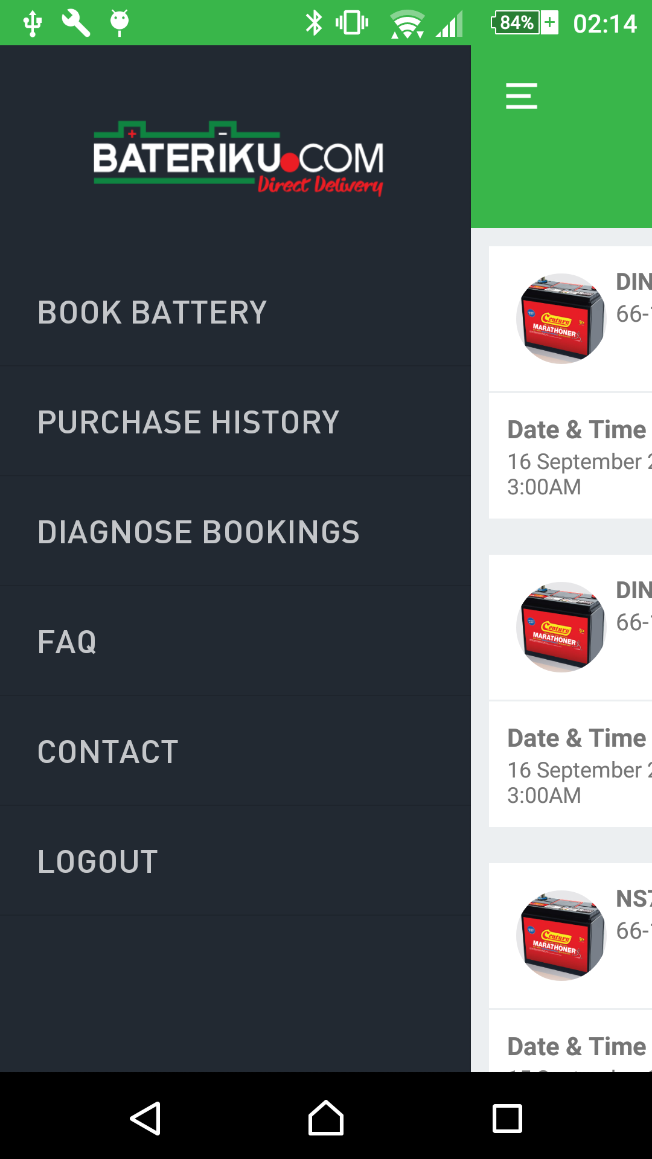Open the Contact page
This screenshot has width=652, height=1159.
[x=108, y=752]
